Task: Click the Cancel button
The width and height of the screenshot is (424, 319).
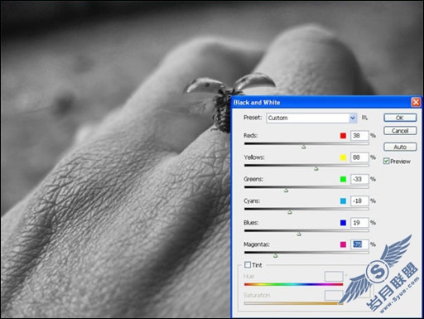Action: click(400, 131)
